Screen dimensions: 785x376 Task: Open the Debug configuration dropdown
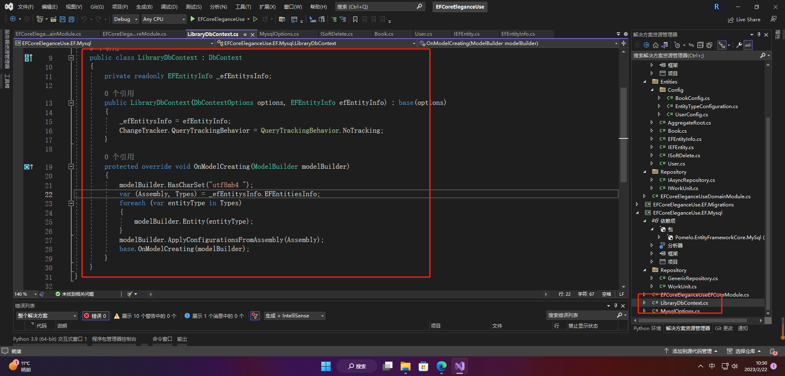pyautogui.click(x=125, y=19)
